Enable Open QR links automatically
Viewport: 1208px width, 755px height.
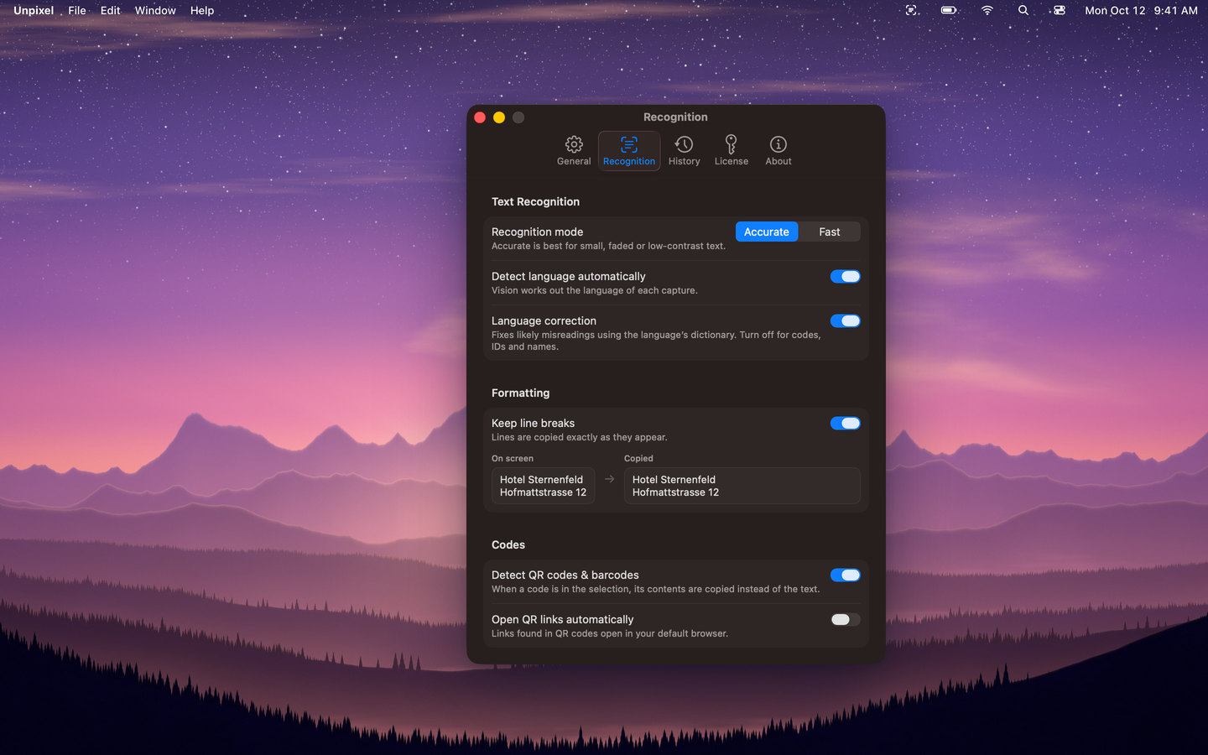(846, 620)
